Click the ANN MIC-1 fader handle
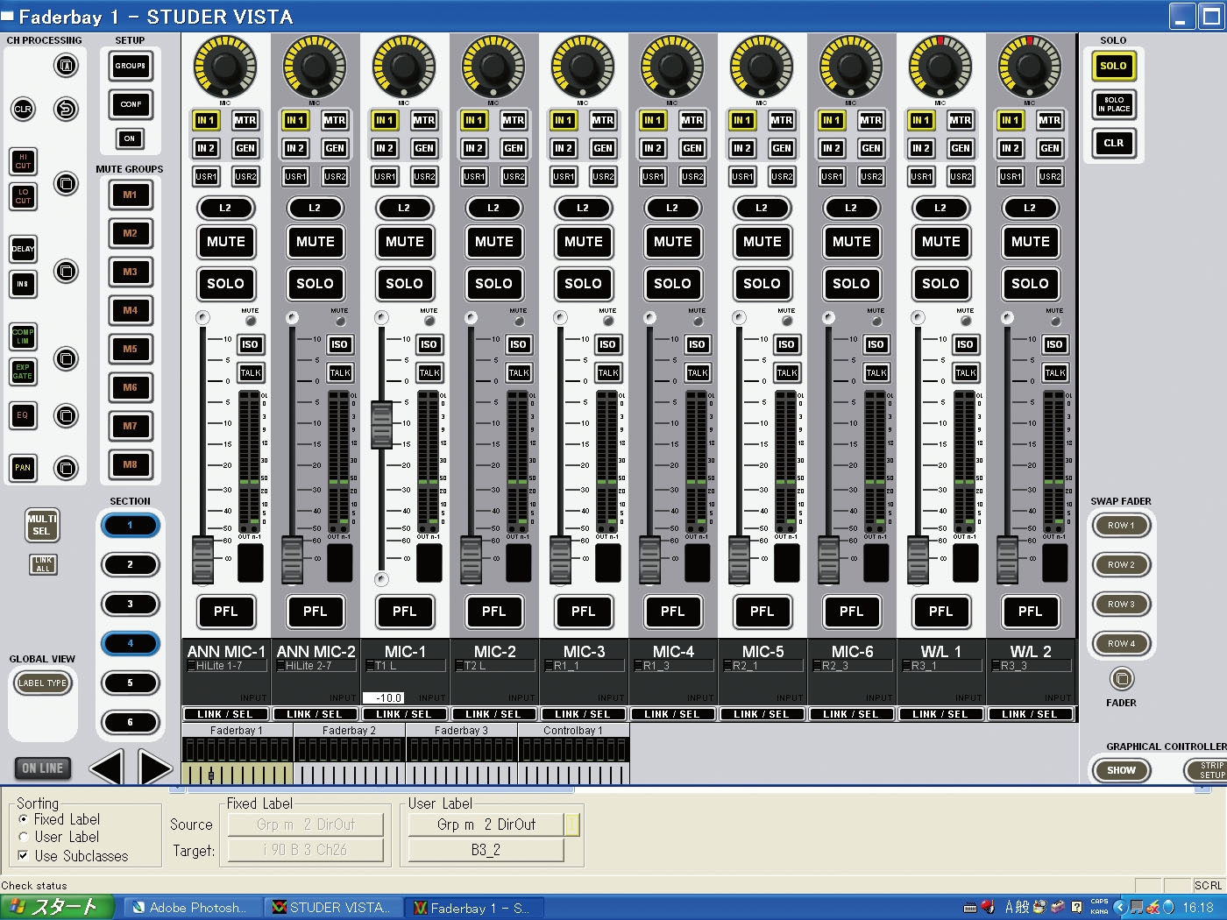Viewport: 1227px width, 920px height. [202, 561]
